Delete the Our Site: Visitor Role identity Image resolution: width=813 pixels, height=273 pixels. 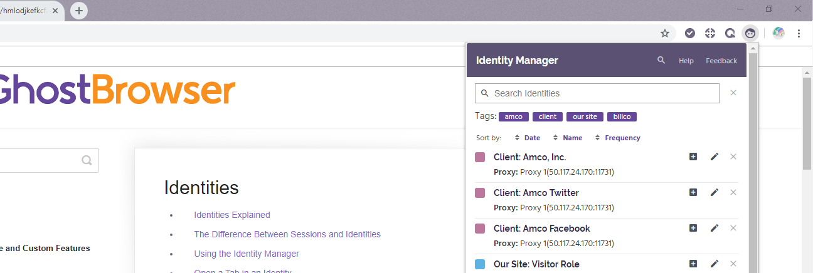(733, 264)
